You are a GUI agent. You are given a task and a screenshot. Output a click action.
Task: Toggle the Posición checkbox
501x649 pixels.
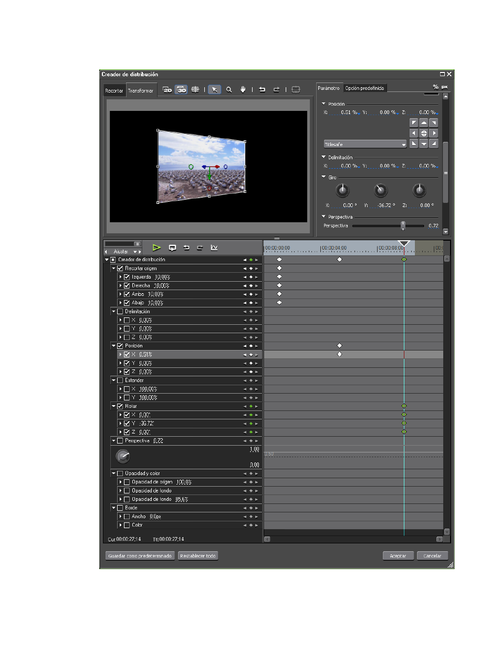(x=120, y=346)
